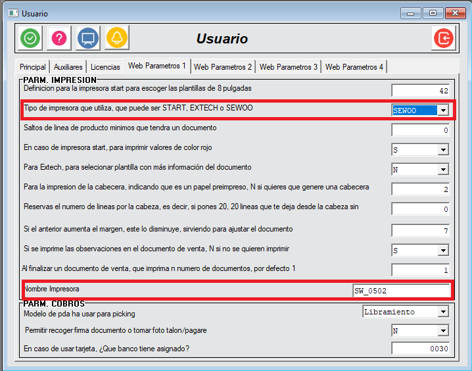
Task: Open the Auxiliares tab
Action: tap(68, 67)
